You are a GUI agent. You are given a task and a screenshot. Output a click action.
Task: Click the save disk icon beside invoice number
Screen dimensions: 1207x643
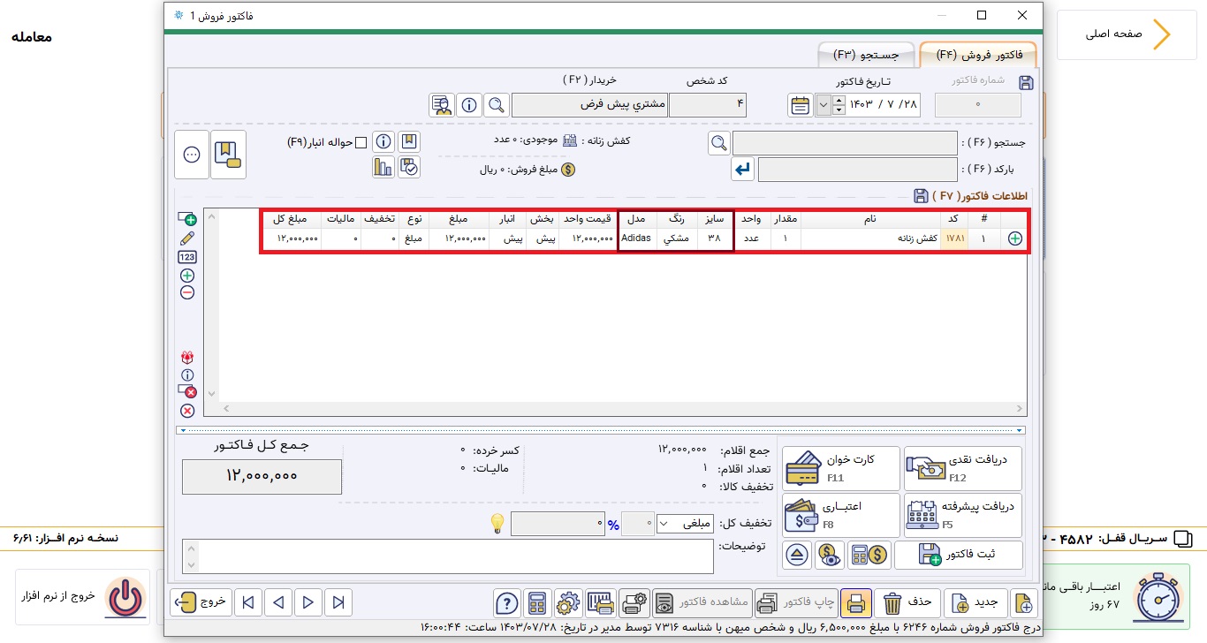coord(1025,82)
